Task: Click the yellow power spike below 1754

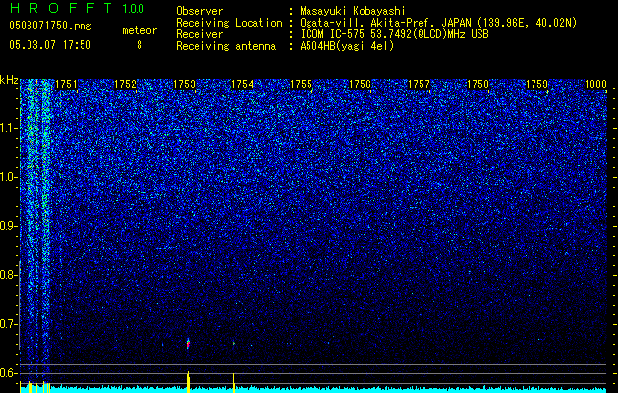Action: coord(234,383)
